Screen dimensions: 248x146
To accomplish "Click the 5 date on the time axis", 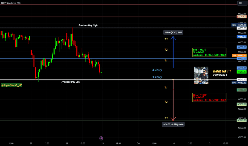I will [210, 143].
